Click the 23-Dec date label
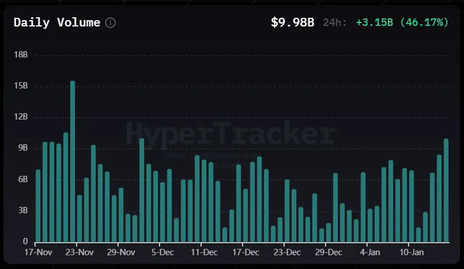The height and width of the screenshot is (269, 464). pyautogui.click(x=287, y=252)
